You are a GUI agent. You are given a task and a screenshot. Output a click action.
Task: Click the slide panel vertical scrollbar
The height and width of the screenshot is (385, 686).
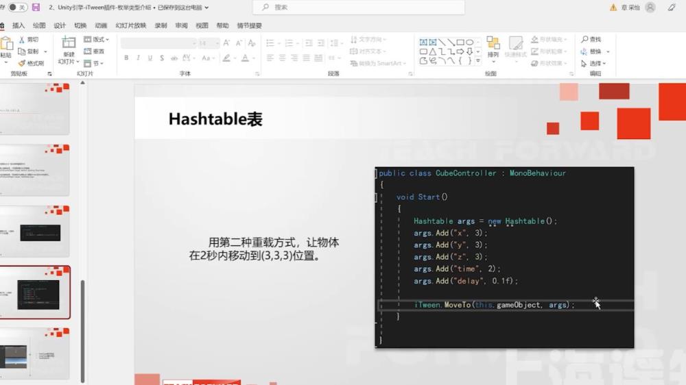coord(82,331)
